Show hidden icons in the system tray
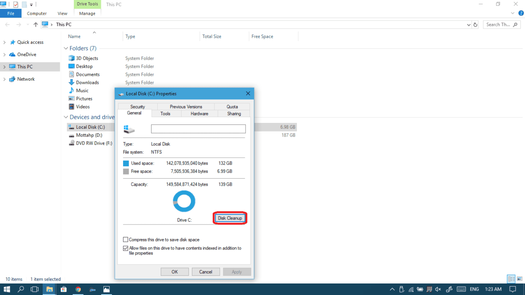Screen dimensions: 525x295 point(392,289)
